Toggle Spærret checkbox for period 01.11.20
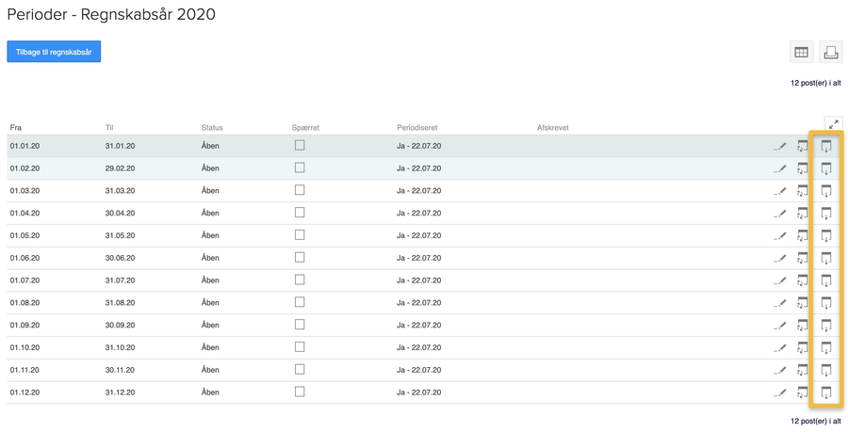This screenshot has height=432, width=848. point(300,370)
